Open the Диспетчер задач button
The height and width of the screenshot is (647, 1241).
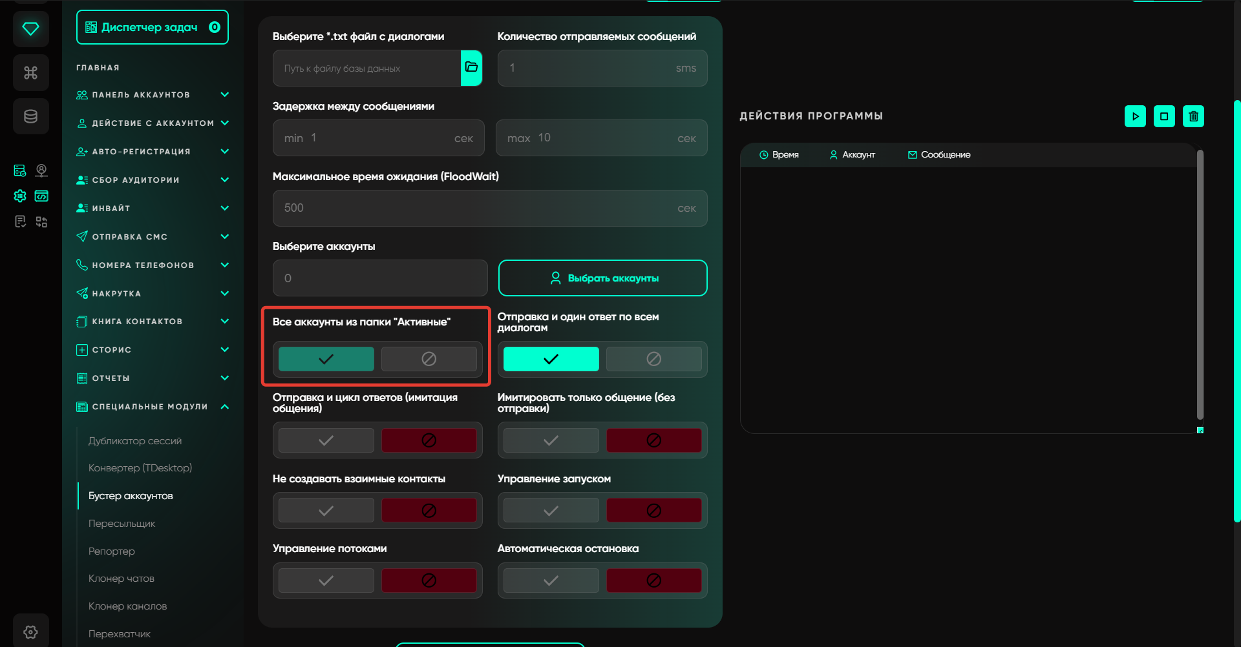[x=152, y=27]
